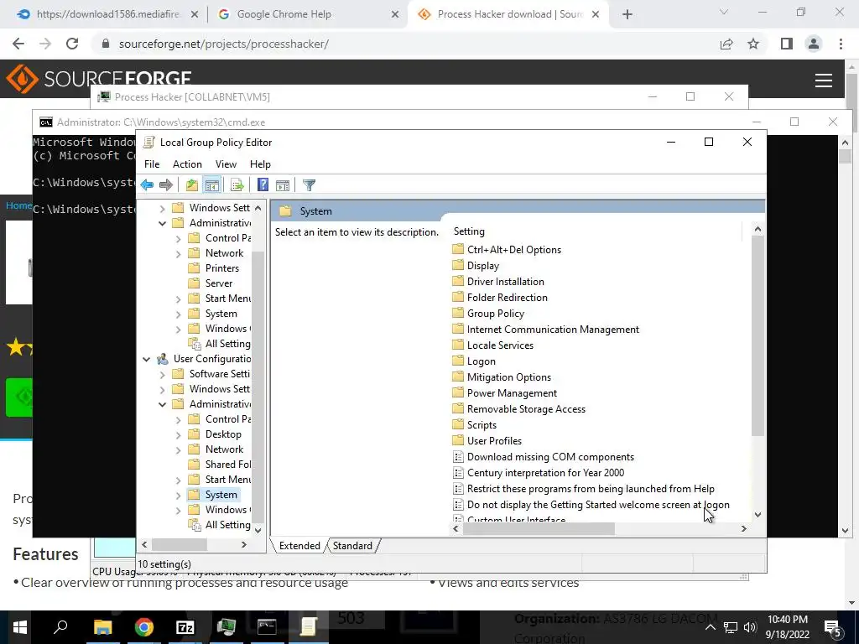Open SourceForge hamburger menu
The height and width of the screenshot is (644, 859).
click(824, 80)
